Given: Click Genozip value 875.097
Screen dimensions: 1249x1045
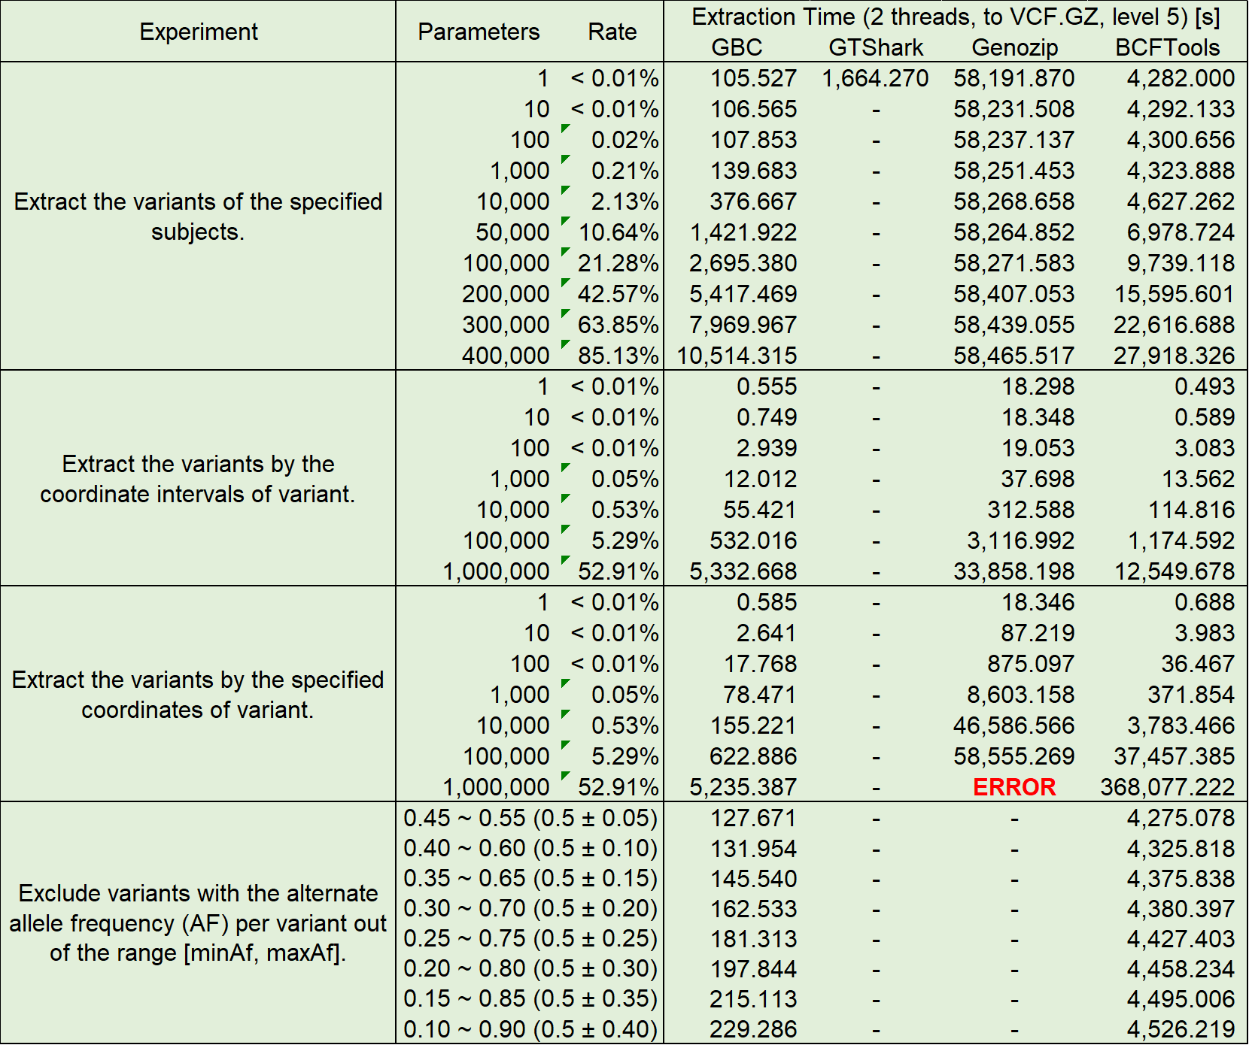Looking at the screenshot, I should click(x=1031, y=664).
